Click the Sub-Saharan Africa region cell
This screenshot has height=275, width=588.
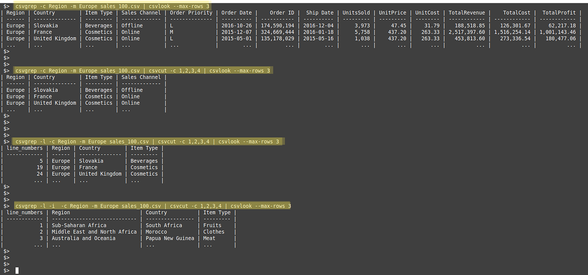tap(79, 225)
